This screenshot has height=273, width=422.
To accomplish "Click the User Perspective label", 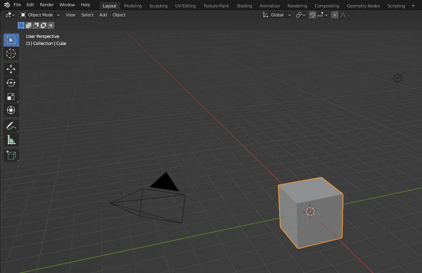I will [x=43, y=36].
